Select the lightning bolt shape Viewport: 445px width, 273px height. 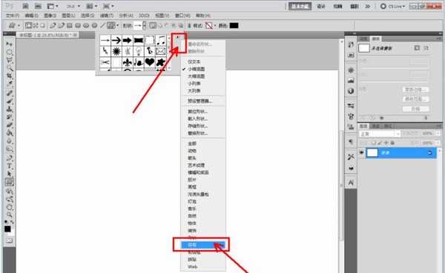click(105, 51)
